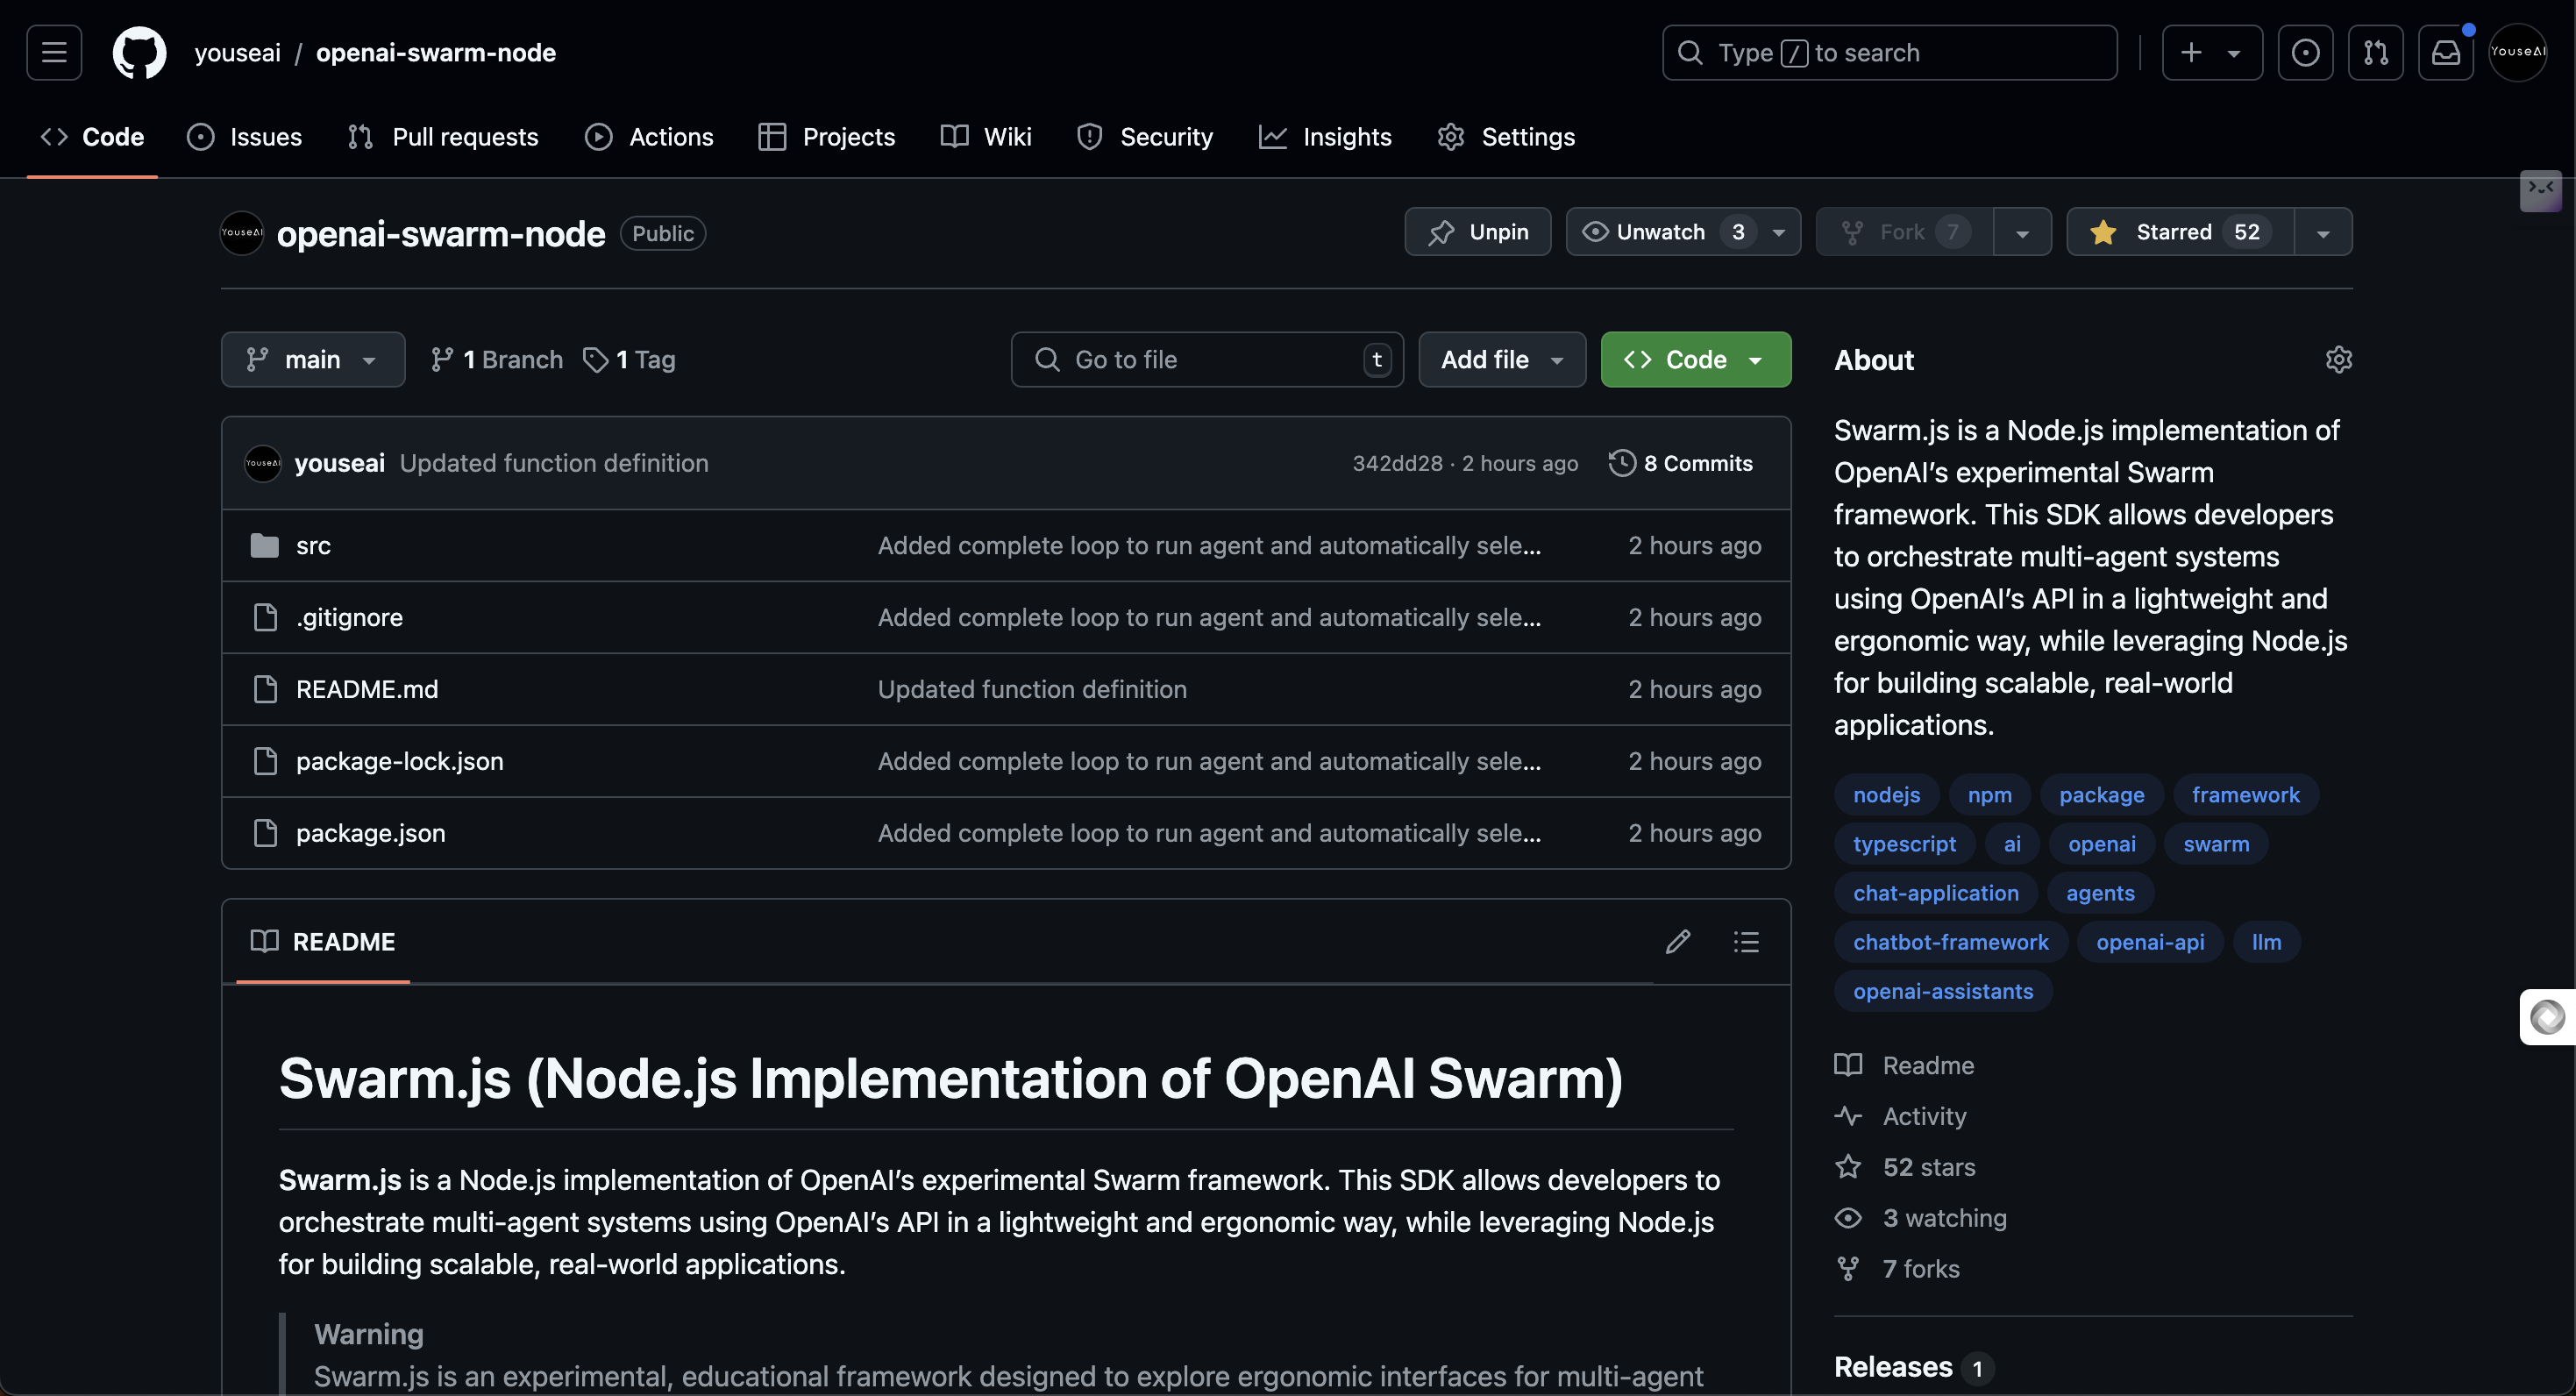Open commit history via 8 Commits

(x=1681, y=463)
